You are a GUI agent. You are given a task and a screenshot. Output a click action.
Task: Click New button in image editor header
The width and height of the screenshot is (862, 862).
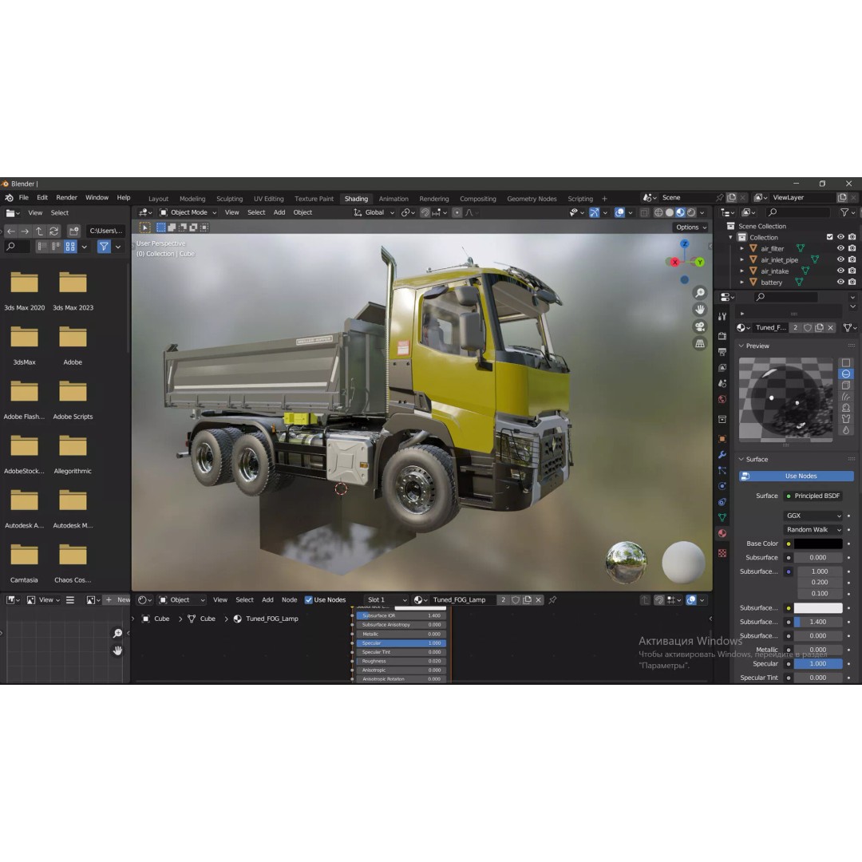[117, 599]
